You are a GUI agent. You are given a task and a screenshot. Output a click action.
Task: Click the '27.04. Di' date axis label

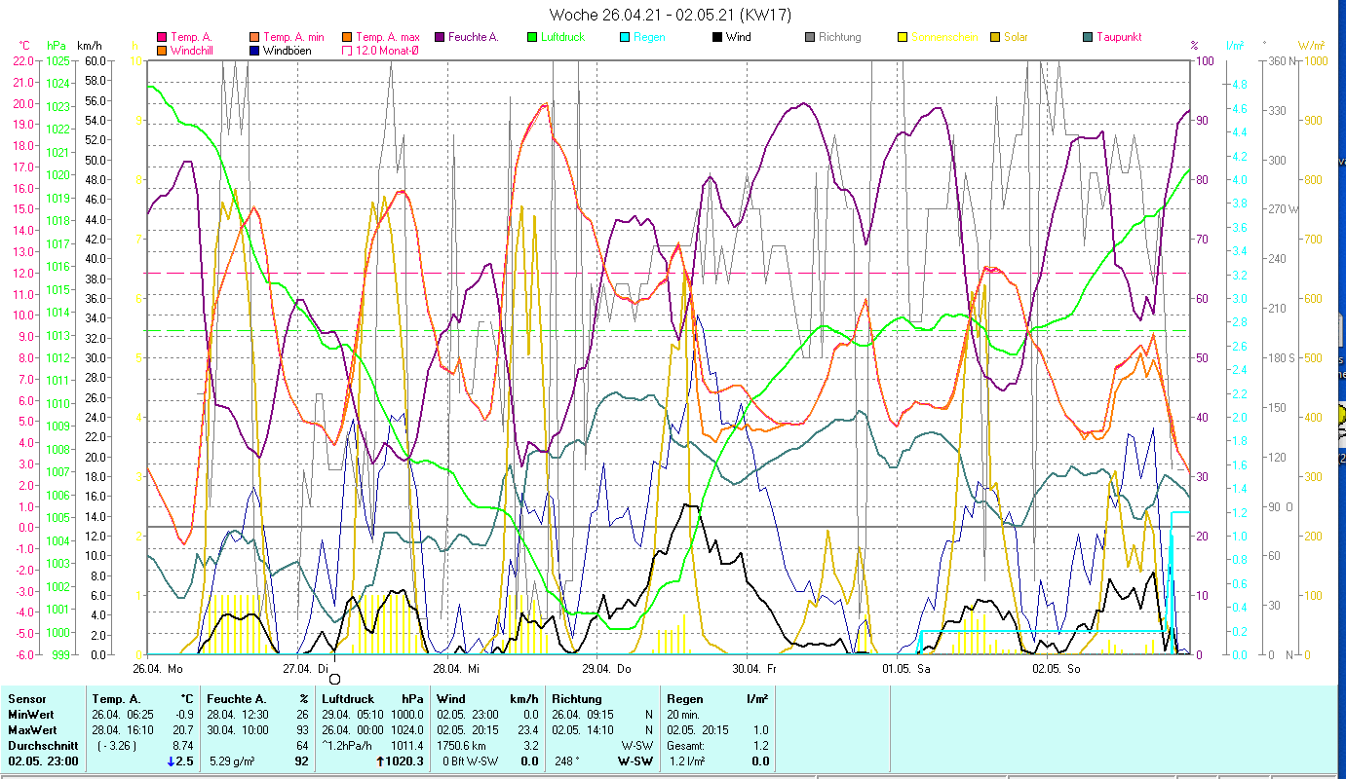[307, 669]
